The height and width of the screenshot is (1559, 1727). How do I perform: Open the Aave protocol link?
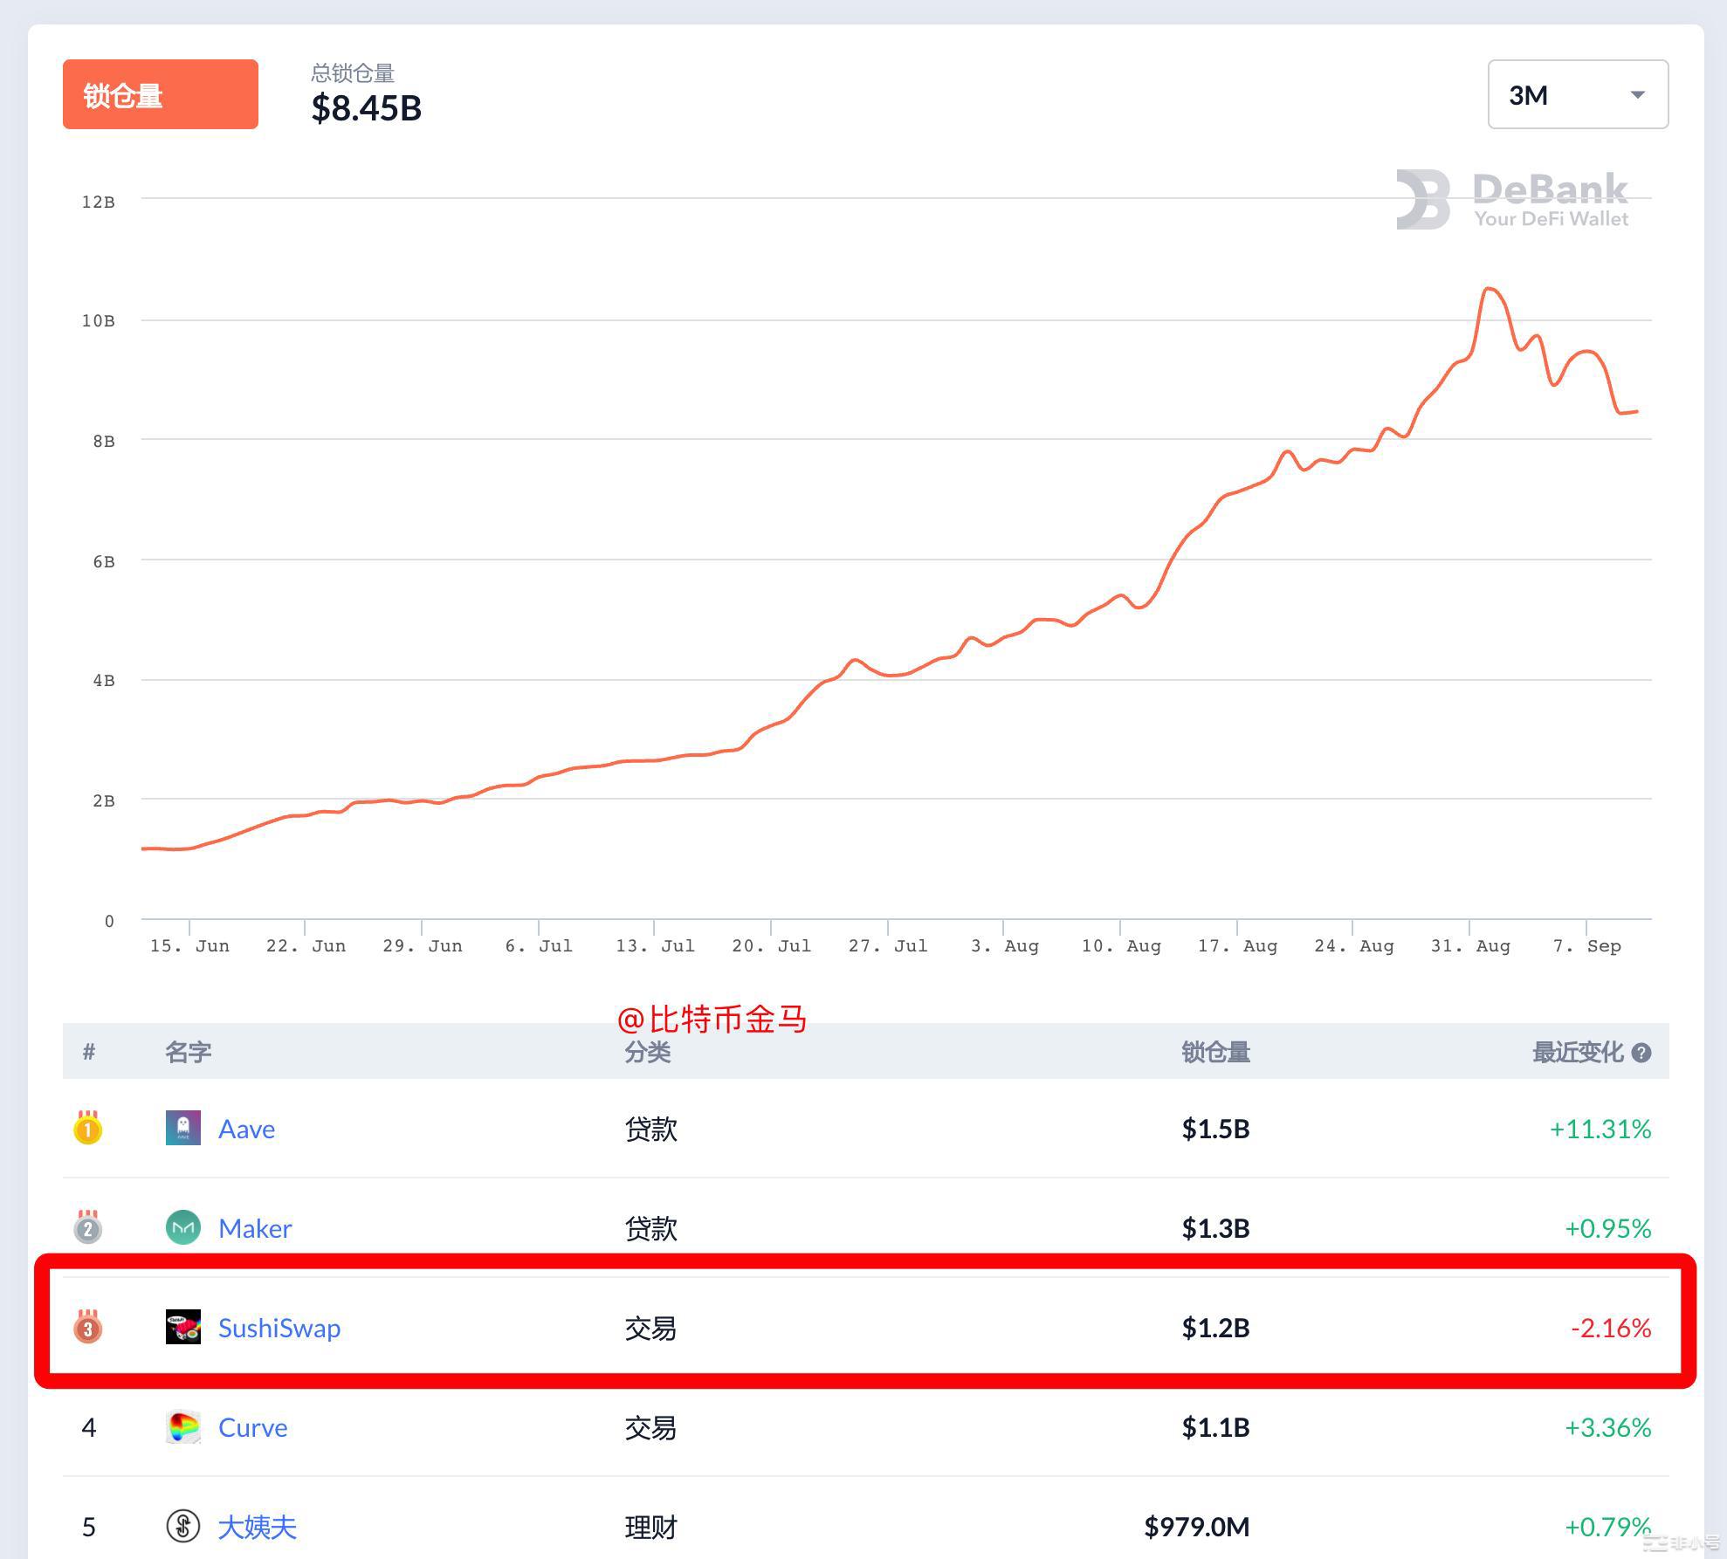[x=246, y=1128]
